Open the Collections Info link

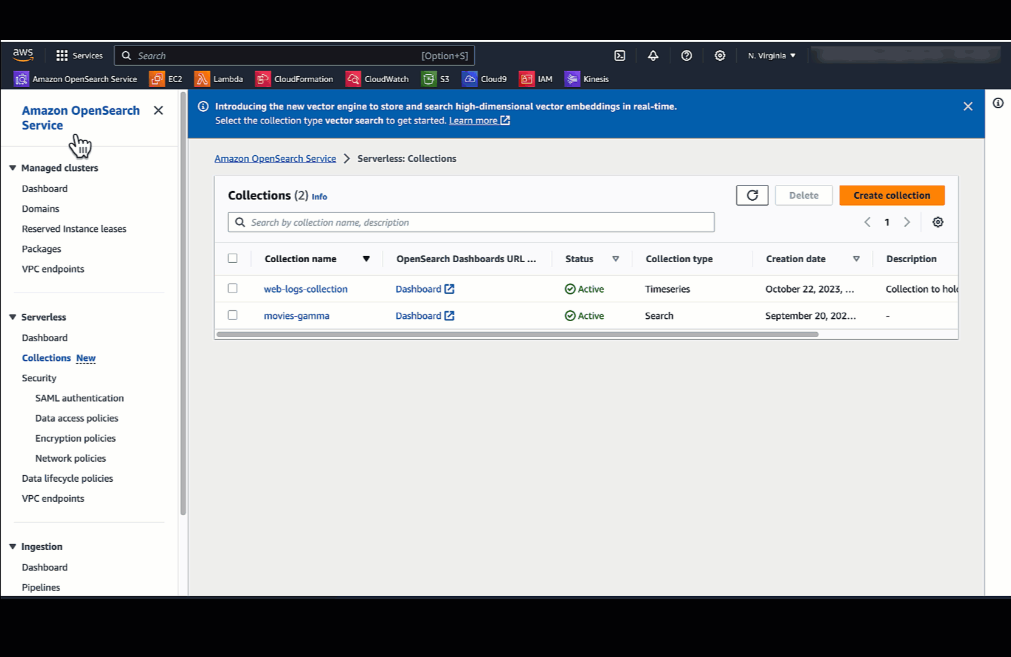319,196
